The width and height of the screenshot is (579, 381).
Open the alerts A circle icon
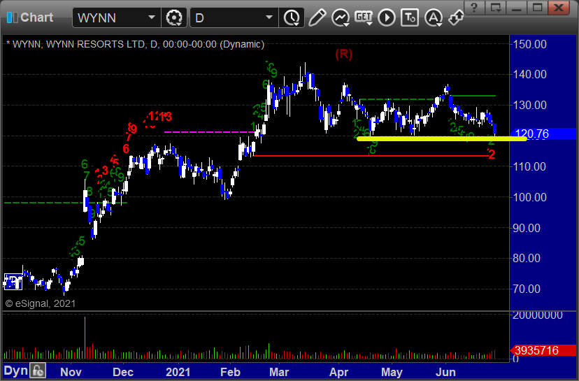(x=433, y=17)
